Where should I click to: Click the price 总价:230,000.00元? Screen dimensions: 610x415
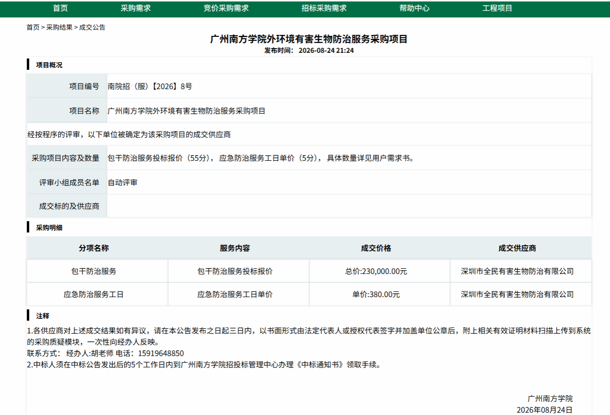[376, 271]
